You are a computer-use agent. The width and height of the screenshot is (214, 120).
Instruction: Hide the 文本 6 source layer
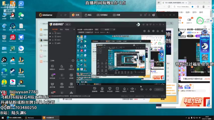pos(50,37)
